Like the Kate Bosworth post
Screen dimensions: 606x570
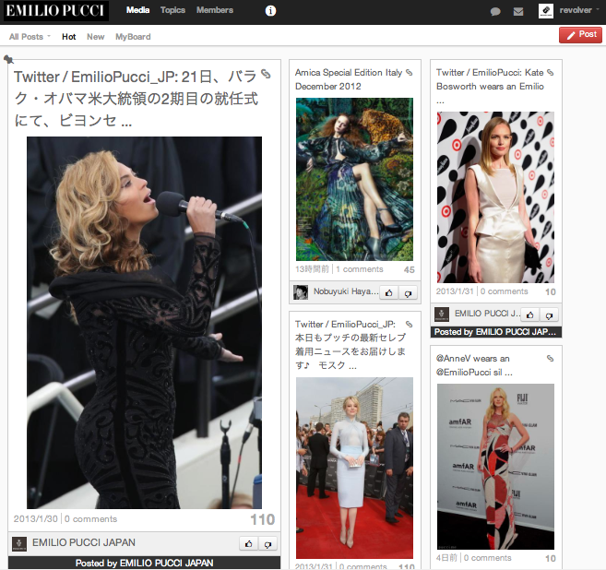click(530, 315)
